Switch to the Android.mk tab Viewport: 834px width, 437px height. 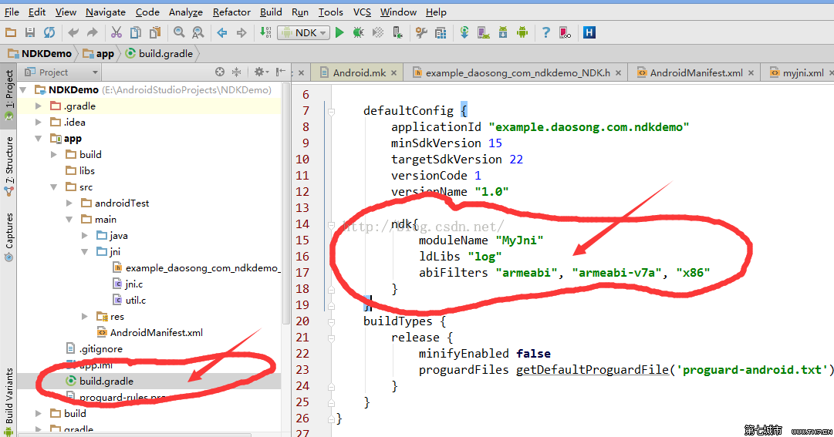point(359,72)
